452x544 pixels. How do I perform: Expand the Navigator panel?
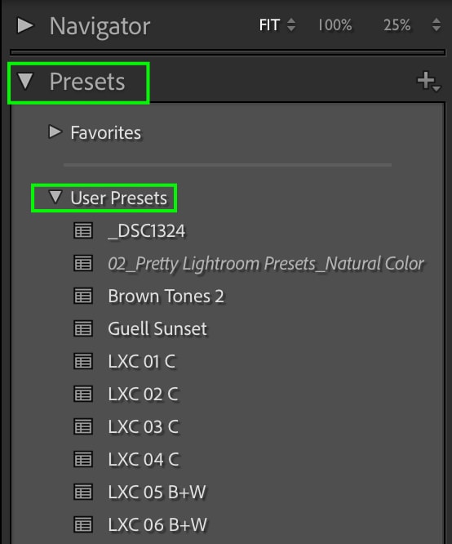(x=25, y=25)
